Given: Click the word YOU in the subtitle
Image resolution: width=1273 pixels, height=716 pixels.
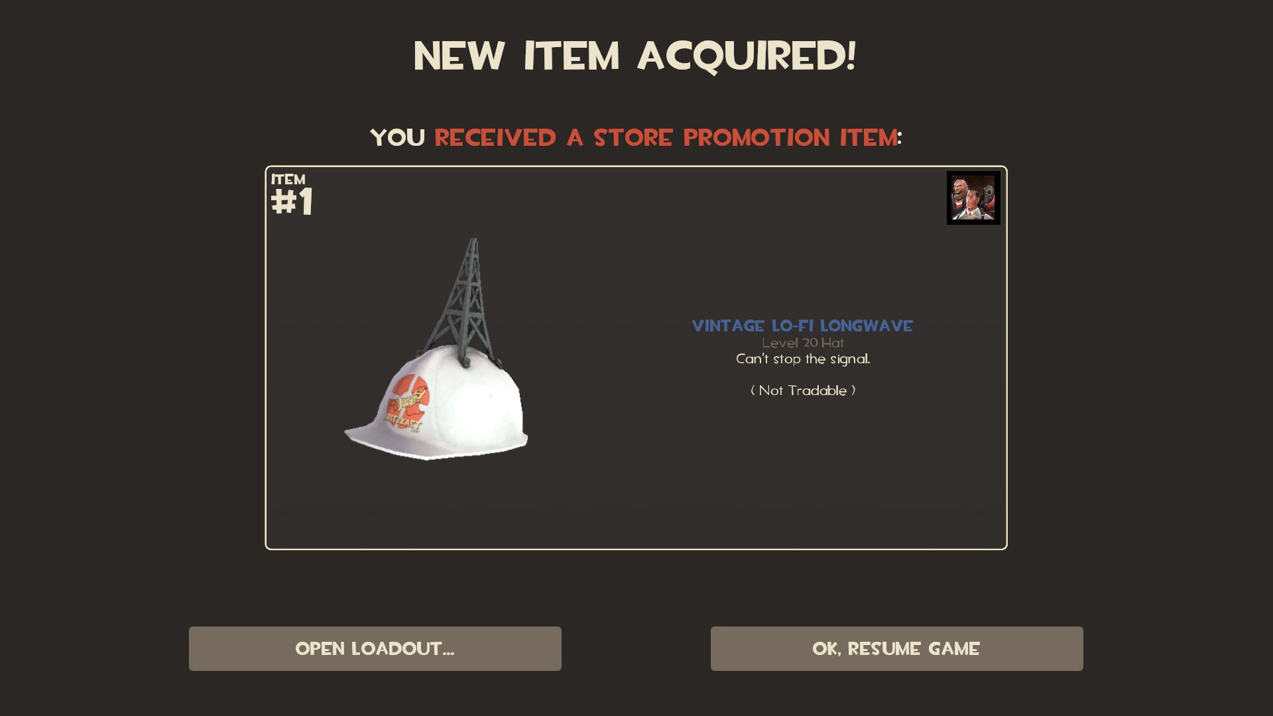Looking at the screenshot, I should point(398,137).
